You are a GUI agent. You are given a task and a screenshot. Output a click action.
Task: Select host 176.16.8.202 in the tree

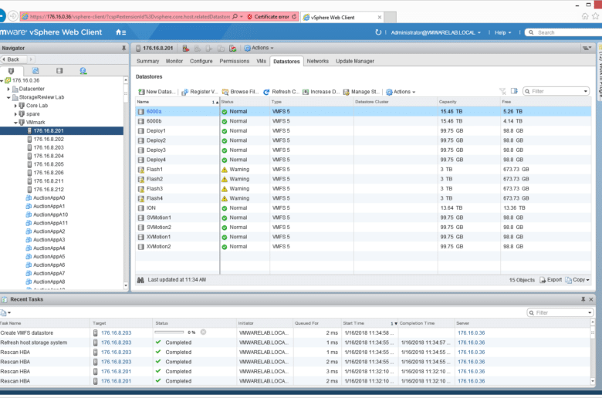tap(49, 140)
